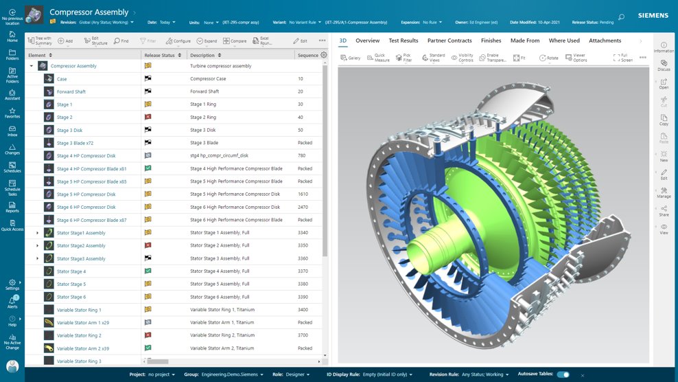The width and height of the screenshot is (678, 382).
Task: Open table column settings gear
Action: (324, 55)
